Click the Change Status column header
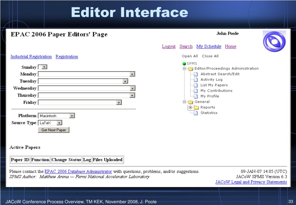 [66, 160]
